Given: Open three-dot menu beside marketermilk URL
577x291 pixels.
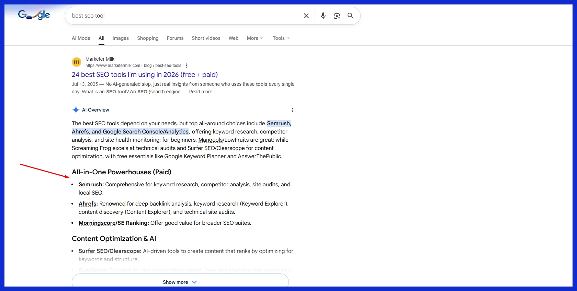Looking at the screenshot, I should (x=186, y=66).
